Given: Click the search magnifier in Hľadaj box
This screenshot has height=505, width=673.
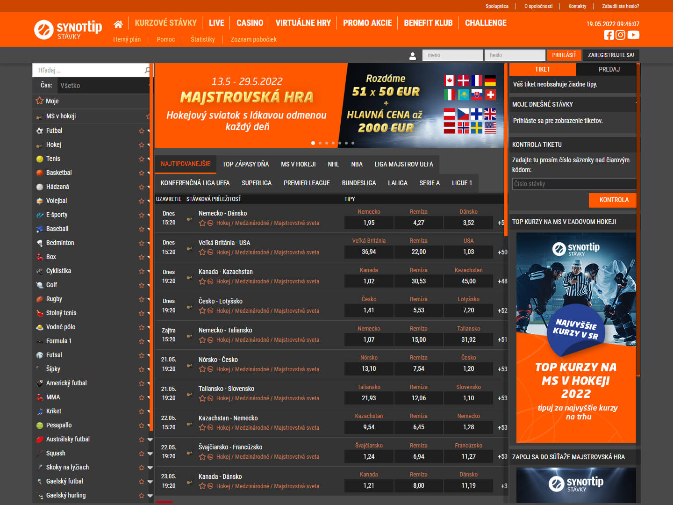Looking at the screenshot, I should 148,70.
